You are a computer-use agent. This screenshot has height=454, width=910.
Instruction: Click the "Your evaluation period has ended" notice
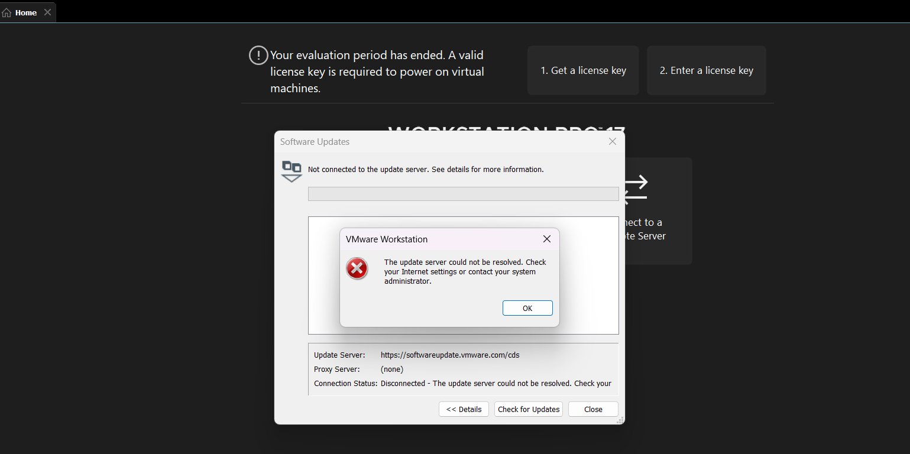[x=377, y=72]
